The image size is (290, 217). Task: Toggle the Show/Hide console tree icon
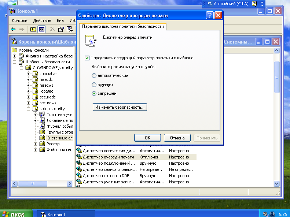(42, 29)
